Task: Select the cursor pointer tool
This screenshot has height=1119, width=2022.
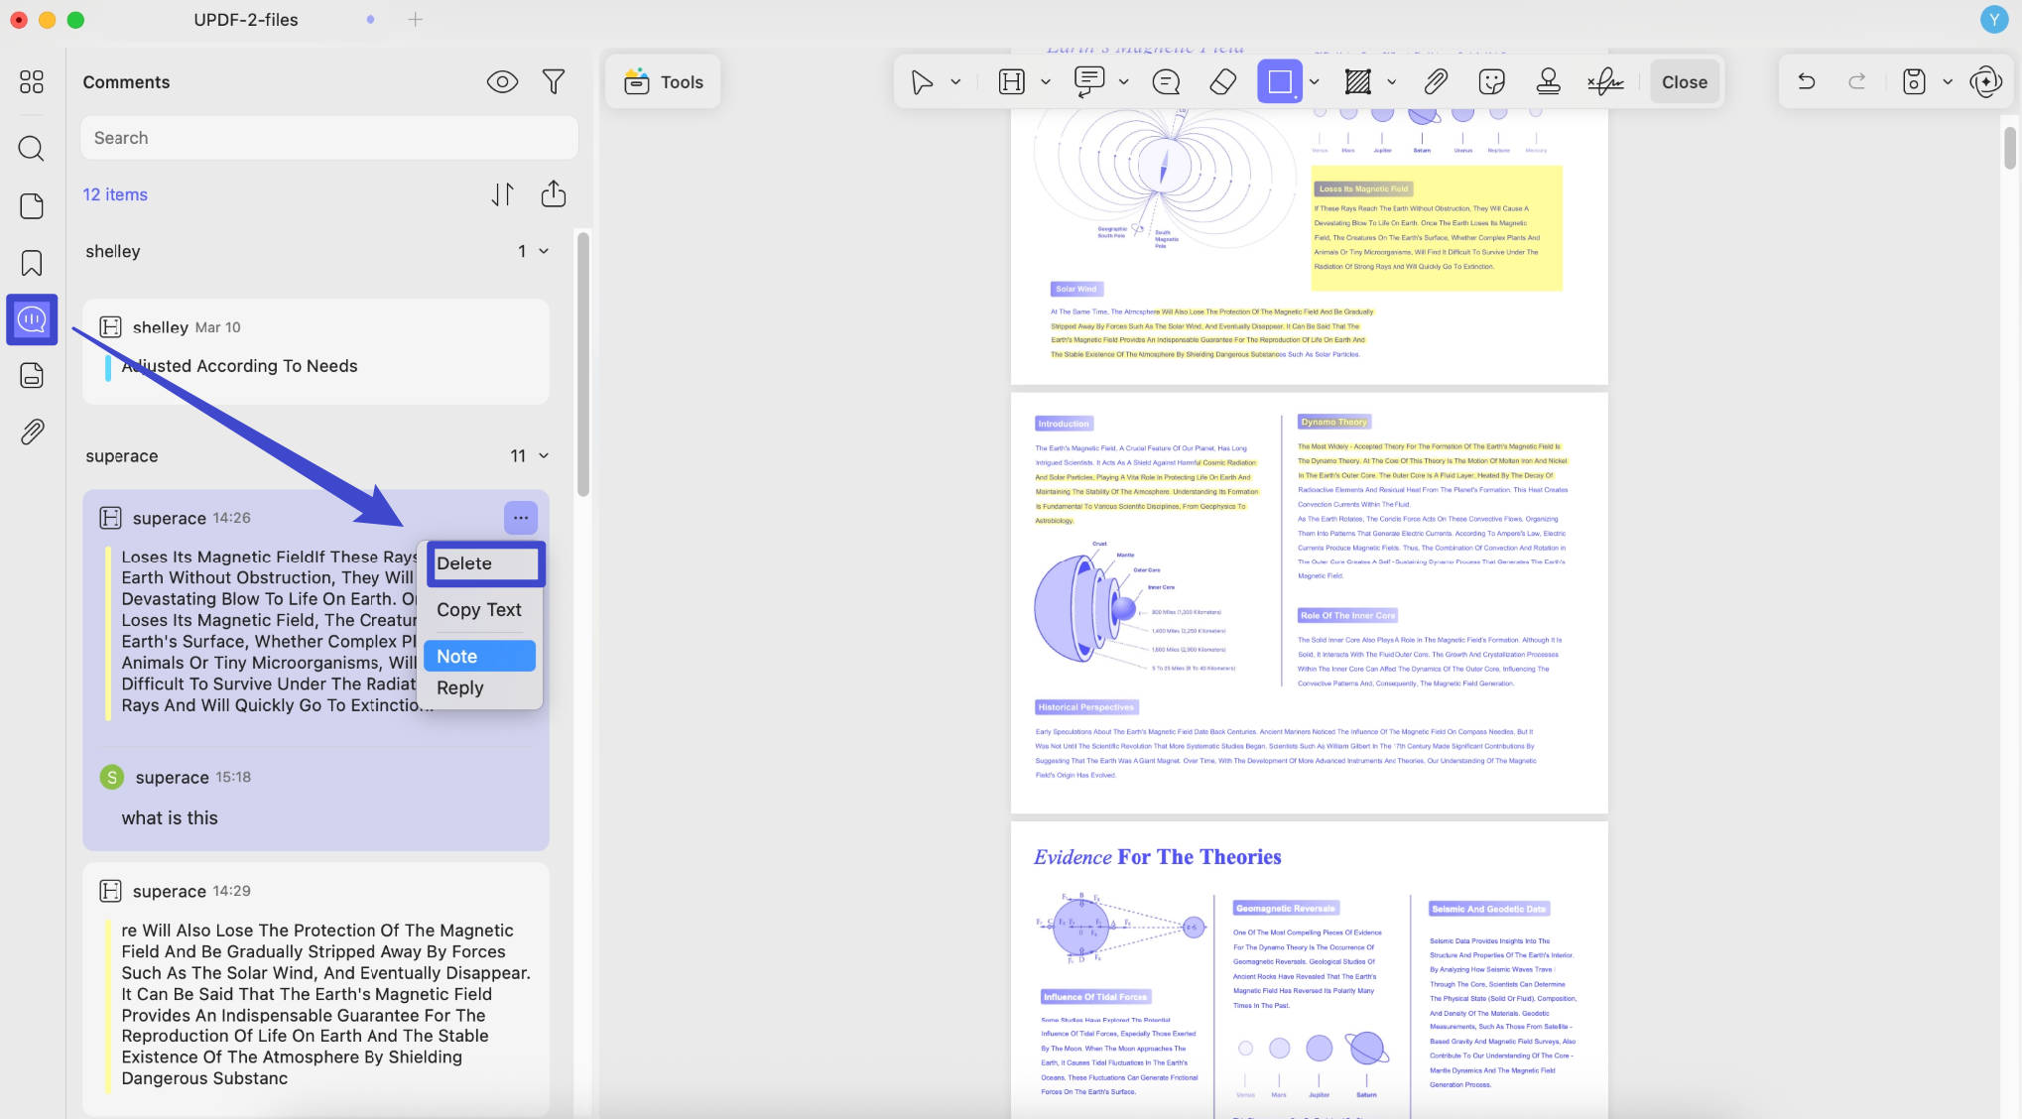Action: 922,82
